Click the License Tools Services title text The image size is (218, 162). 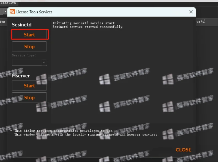pyautogui.click(x=34, y=12)
